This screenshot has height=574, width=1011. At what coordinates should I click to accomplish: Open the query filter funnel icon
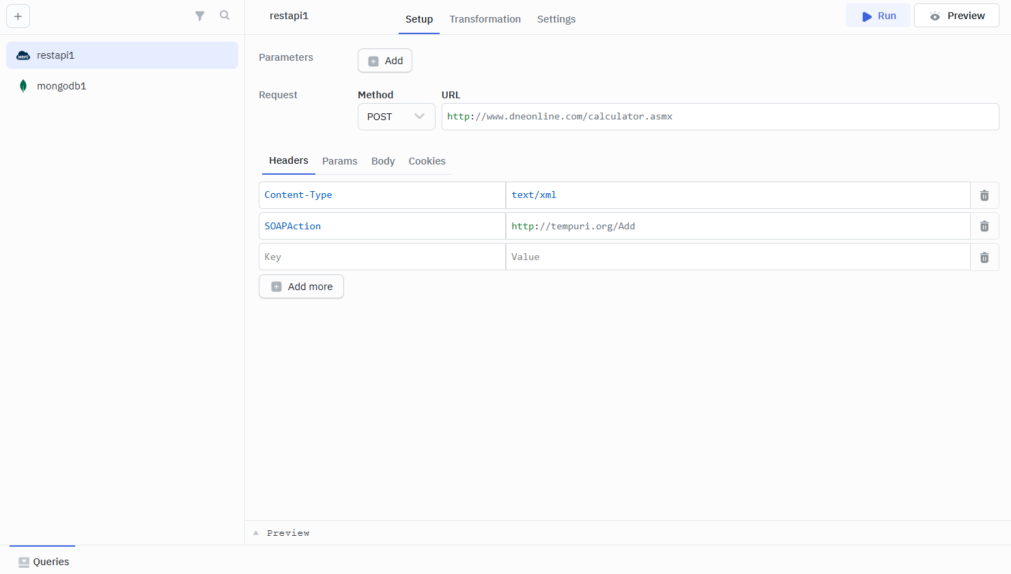point(199,16)
